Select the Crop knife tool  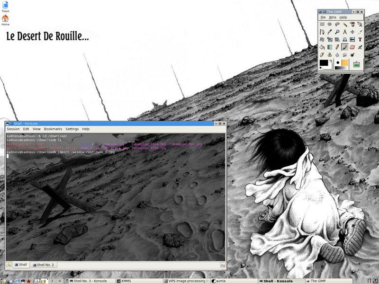click(x=360, y=32)
